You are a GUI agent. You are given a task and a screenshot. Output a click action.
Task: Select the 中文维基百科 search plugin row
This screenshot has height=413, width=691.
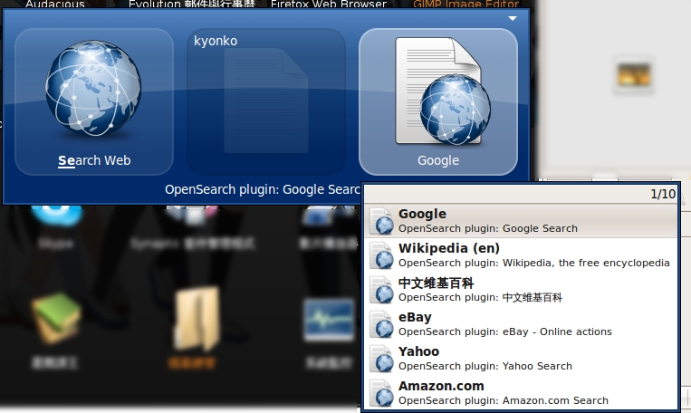click(520, 289)
